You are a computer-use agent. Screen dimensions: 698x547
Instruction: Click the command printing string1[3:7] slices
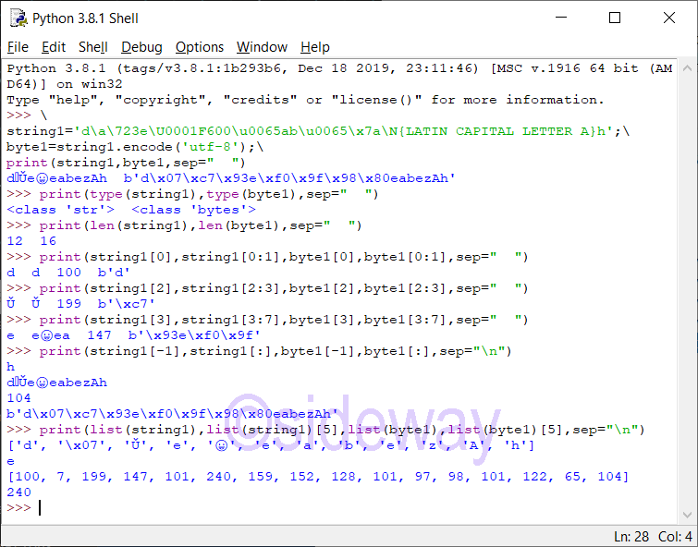(x=284, y=320)
